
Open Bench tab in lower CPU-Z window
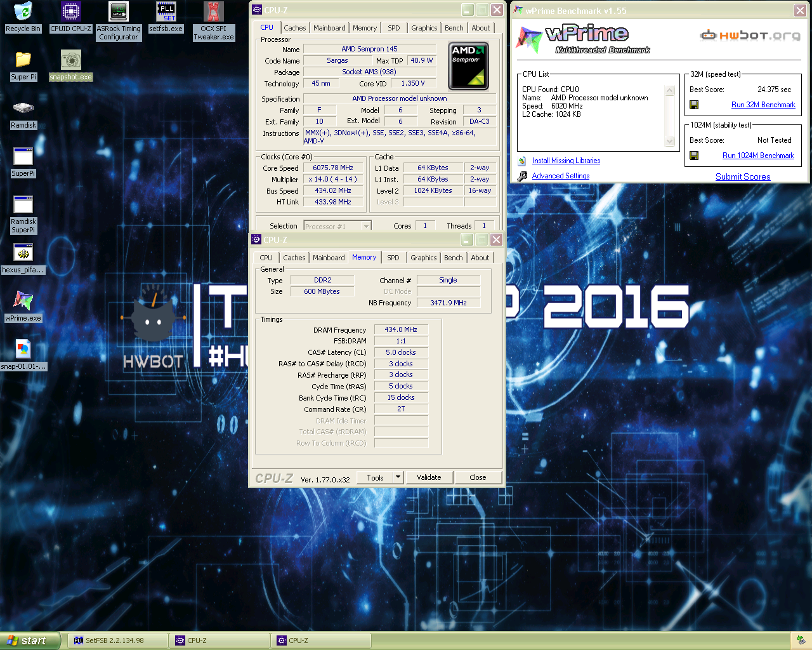(454, 258)
